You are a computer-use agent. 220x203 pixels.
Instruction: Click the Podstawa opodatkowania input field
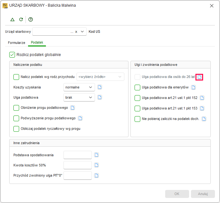77,155
